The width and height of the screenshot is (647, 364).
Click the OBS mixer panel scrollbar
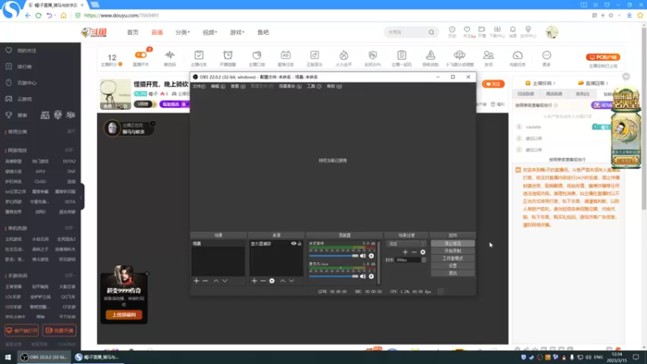[378, 263]
